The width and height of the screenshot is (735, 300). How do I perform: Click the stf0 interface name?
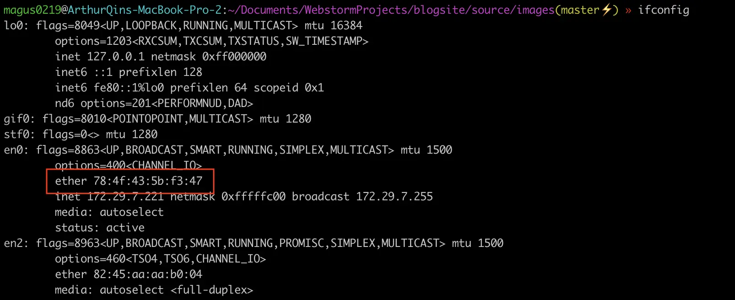pyautogui.click(x=17, y=134)
